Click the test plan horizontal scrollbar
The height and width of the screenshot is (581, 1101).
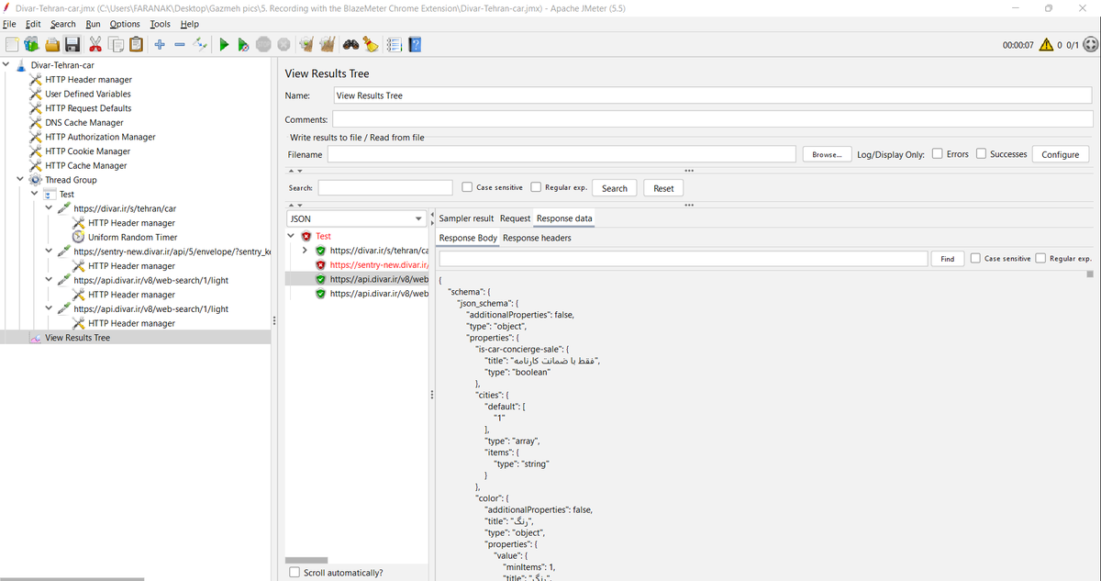point(72,578)
